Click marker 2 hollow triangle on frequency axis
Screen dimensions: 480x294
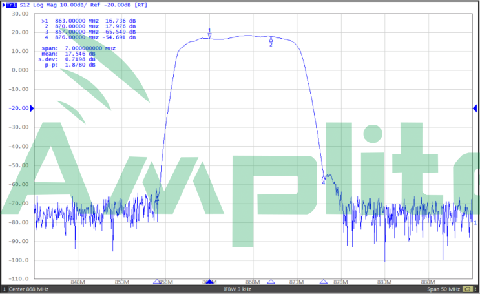[x=271, y=282]
